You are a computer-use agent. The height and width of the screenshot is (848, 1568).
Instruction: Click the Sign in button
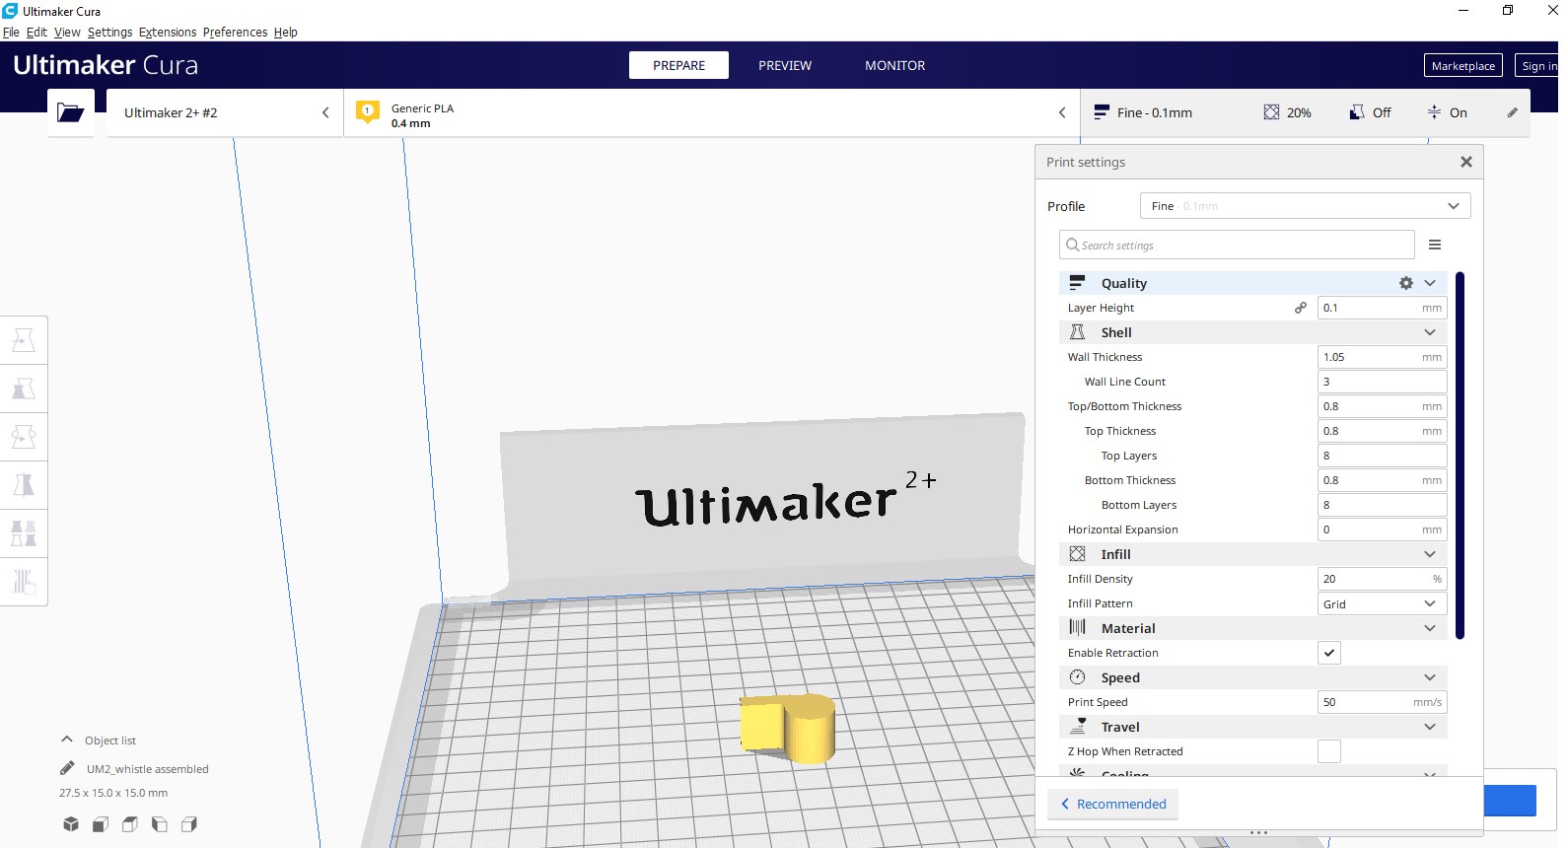pyautogui.click(x=1539, y=65)
